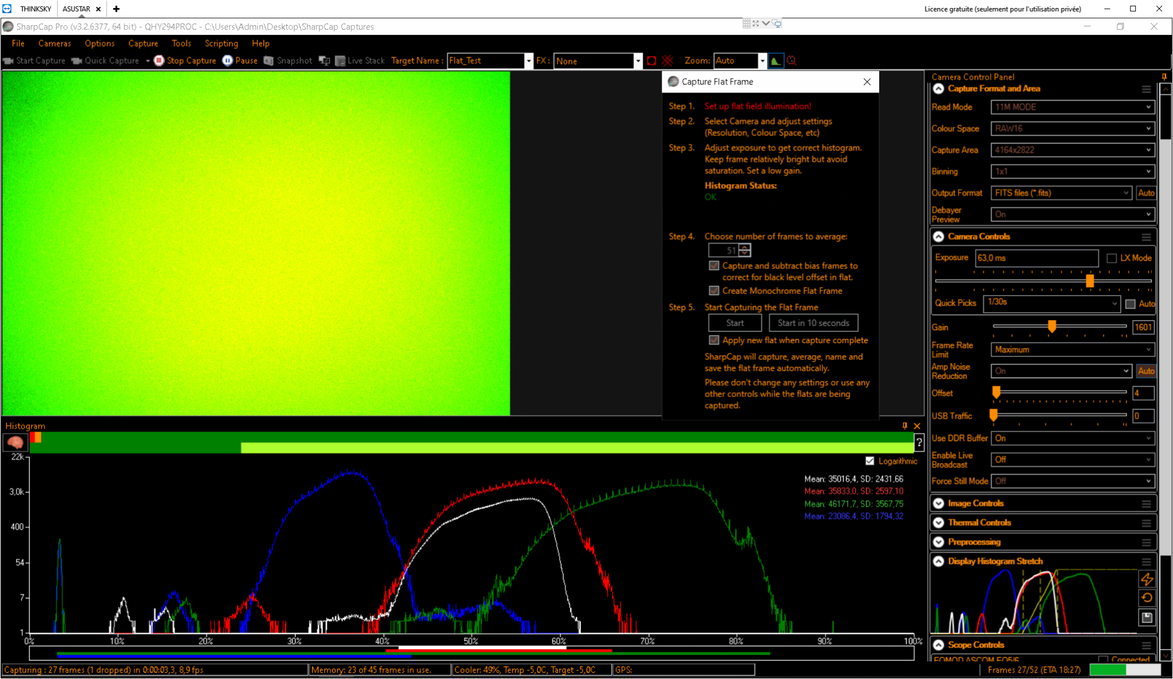Open the Help menu
The width and height of the screenshot is (1173, 679).
(261, 44)
